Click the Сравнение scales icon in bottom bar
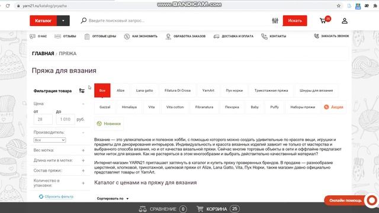Screen dimensions: 379x213 click(x=143, y=209)
